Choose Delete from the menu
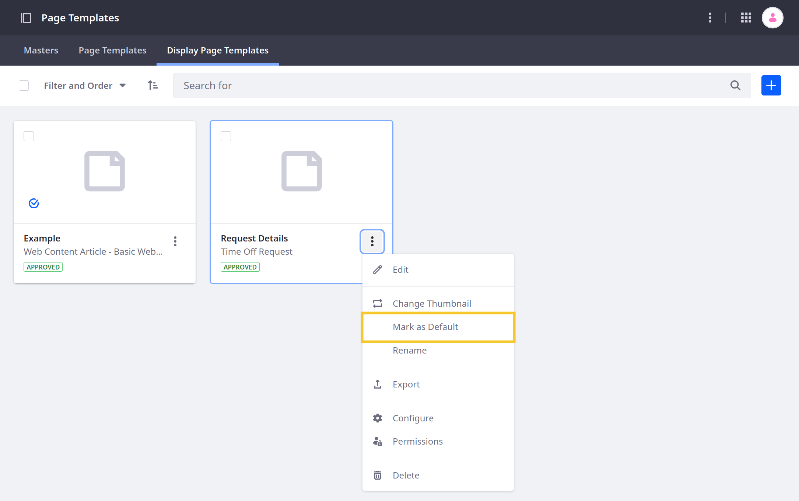 (438, 475)
